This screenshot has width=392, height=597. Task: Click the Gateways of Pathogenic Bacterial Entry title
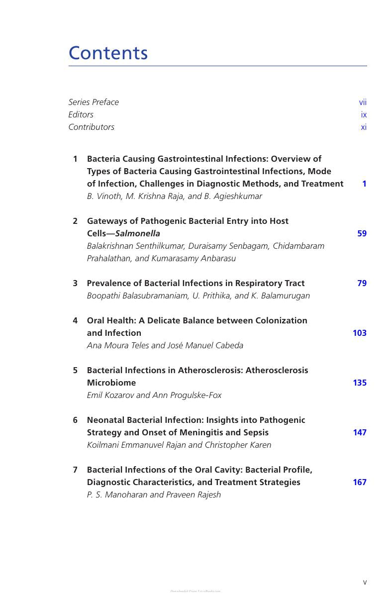coord(188,227)
